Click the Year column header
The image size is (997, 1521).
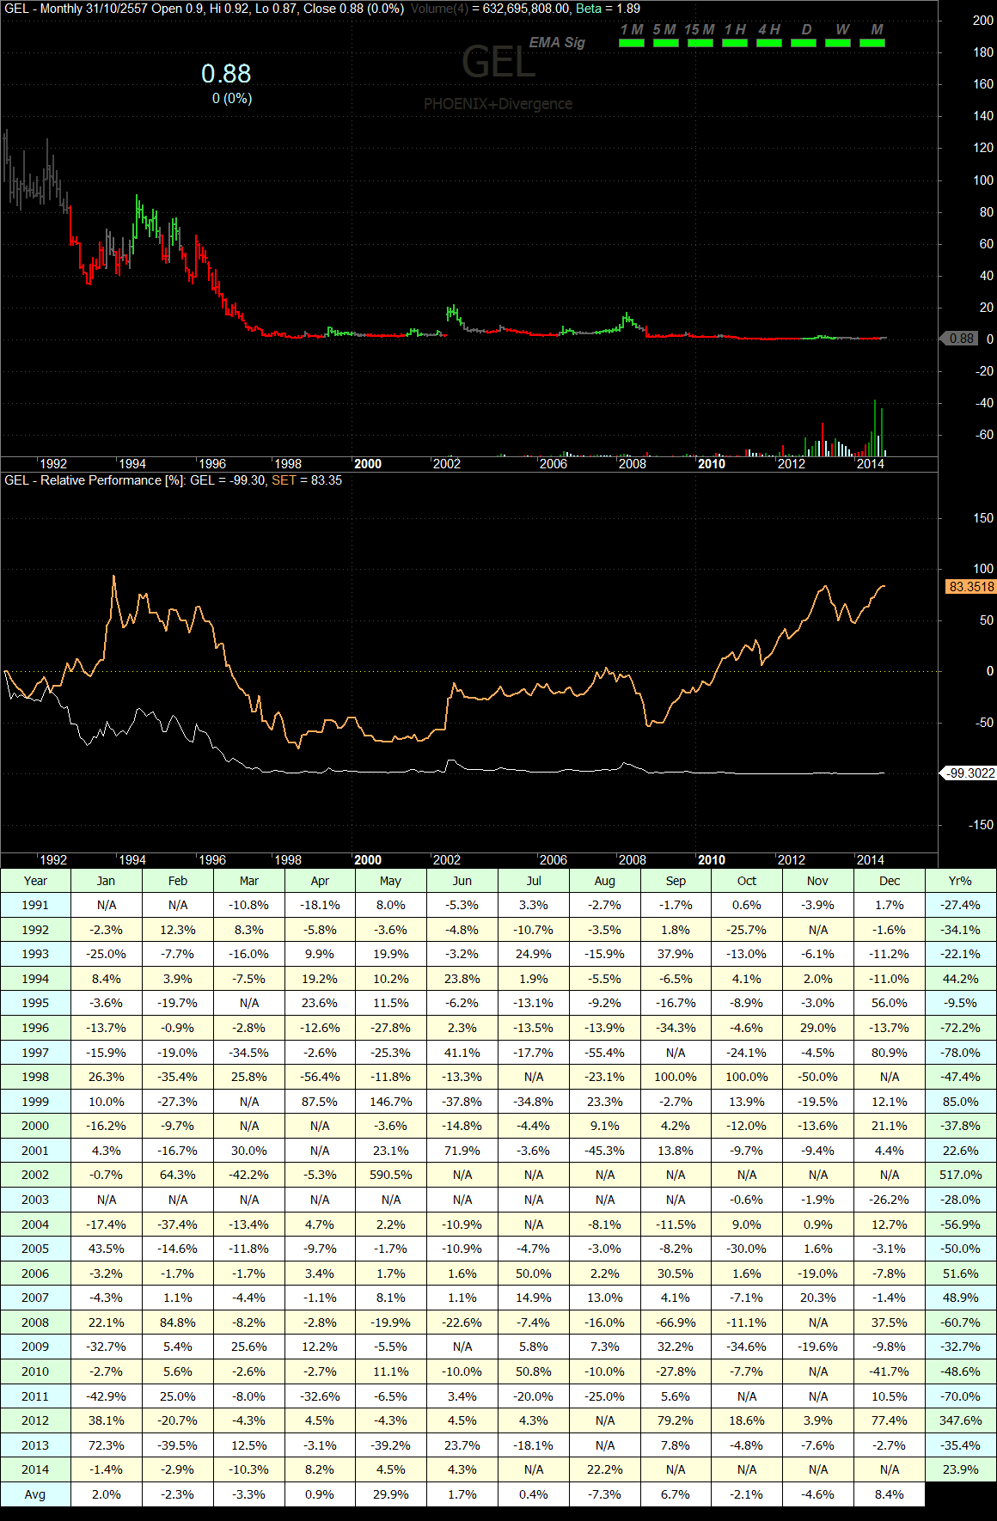coord(35,881)
